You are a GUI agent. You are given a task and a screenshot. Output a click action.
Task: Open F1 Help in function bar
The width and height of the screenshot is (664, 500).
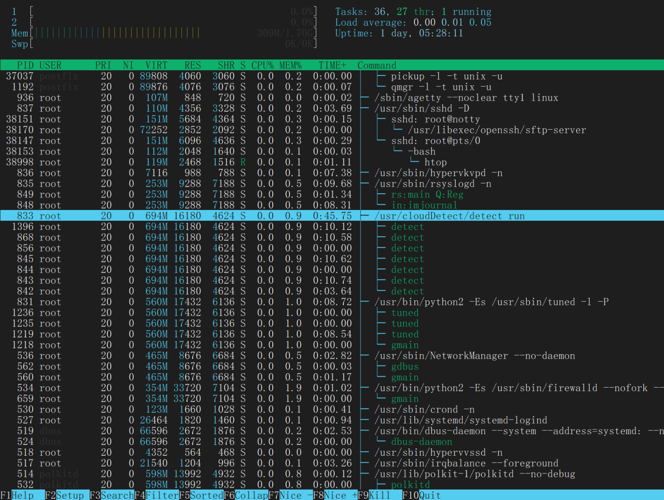click(x=17, y=495)
